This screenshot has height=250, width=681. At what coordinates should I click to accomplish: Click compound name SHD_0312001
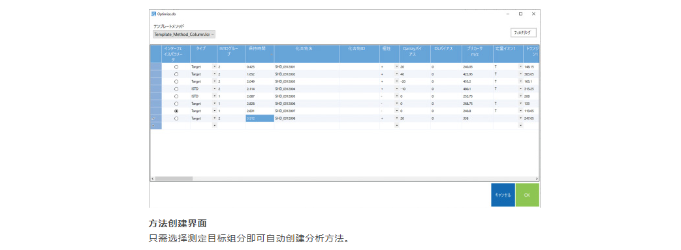tap(285, 67)
